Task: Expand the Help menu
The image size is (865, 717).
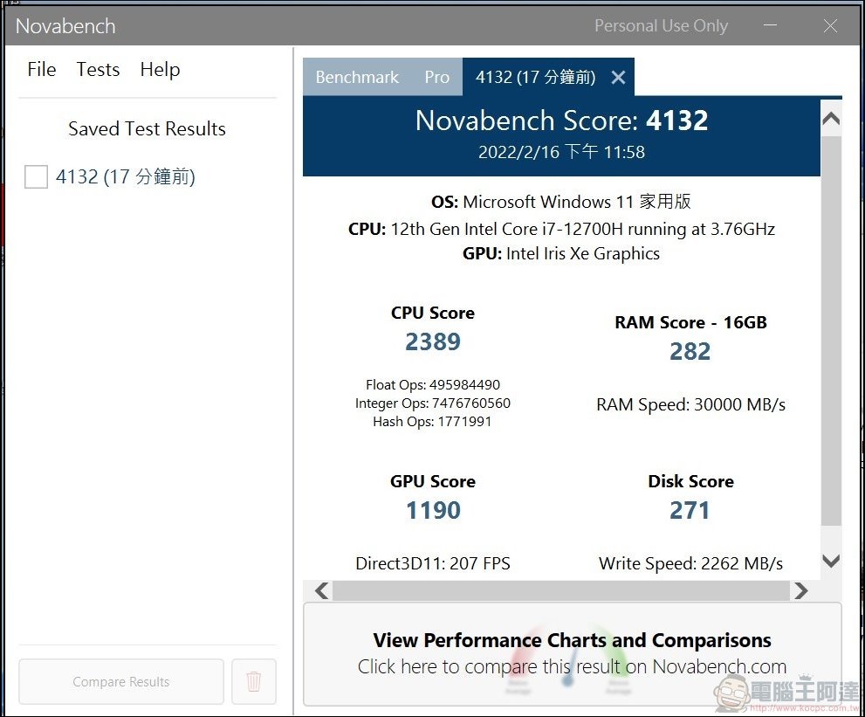Action: point(160,70)
